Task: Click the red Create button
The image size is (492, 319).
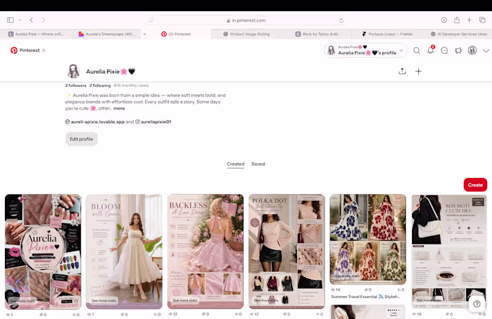Action: 475,185
